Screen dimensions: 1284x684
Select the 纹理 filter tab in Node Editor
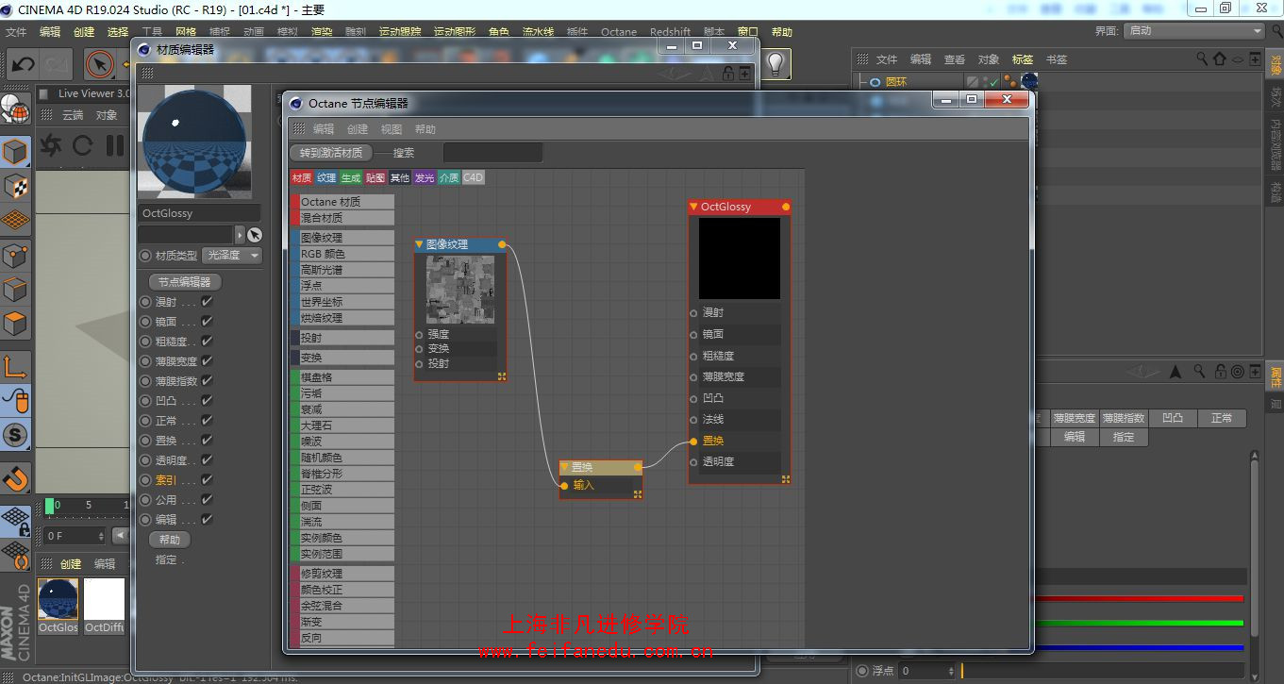click(x=326, y=177)
